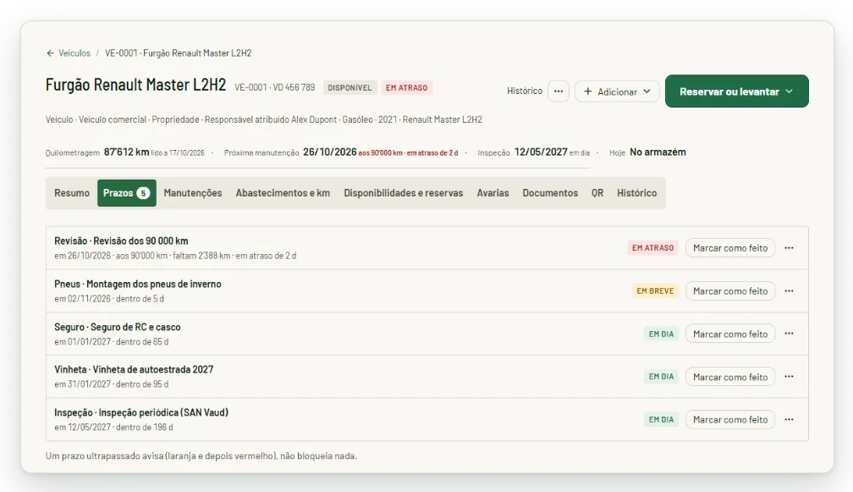This screenshot has width=853, height=492.
Task: Click the 'em 31/01/2027 · dentro de 95 d' detail
Action: 112,384
